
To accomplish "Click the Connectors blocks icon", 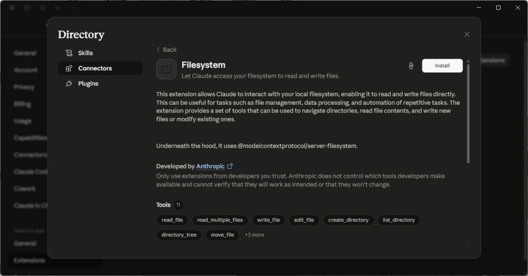I will [x=69, y=68].
